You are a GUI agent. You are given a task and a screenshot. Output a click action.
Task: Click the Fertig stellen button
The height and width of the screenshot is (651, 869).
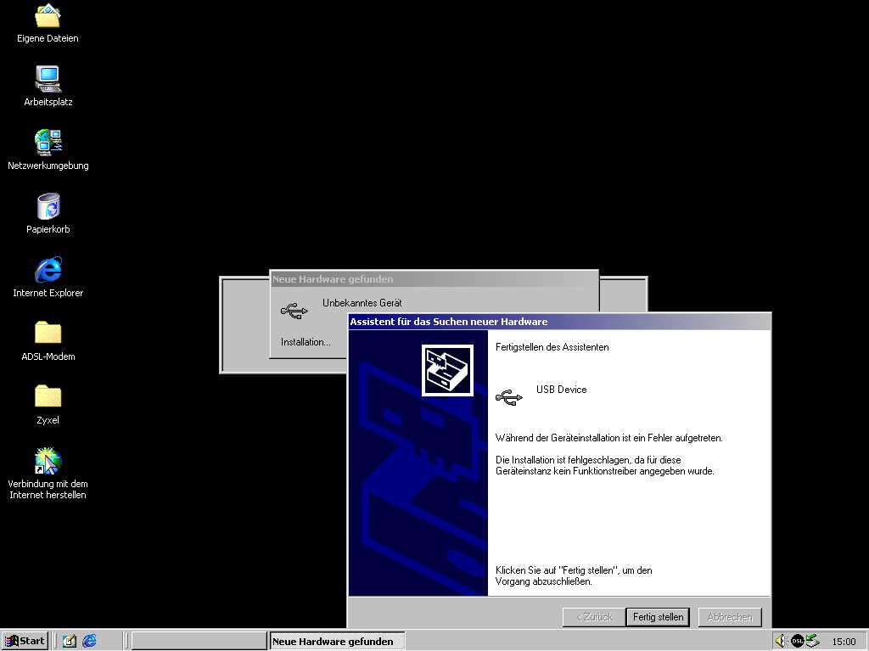pyautogui.click(x=658, y=617)
